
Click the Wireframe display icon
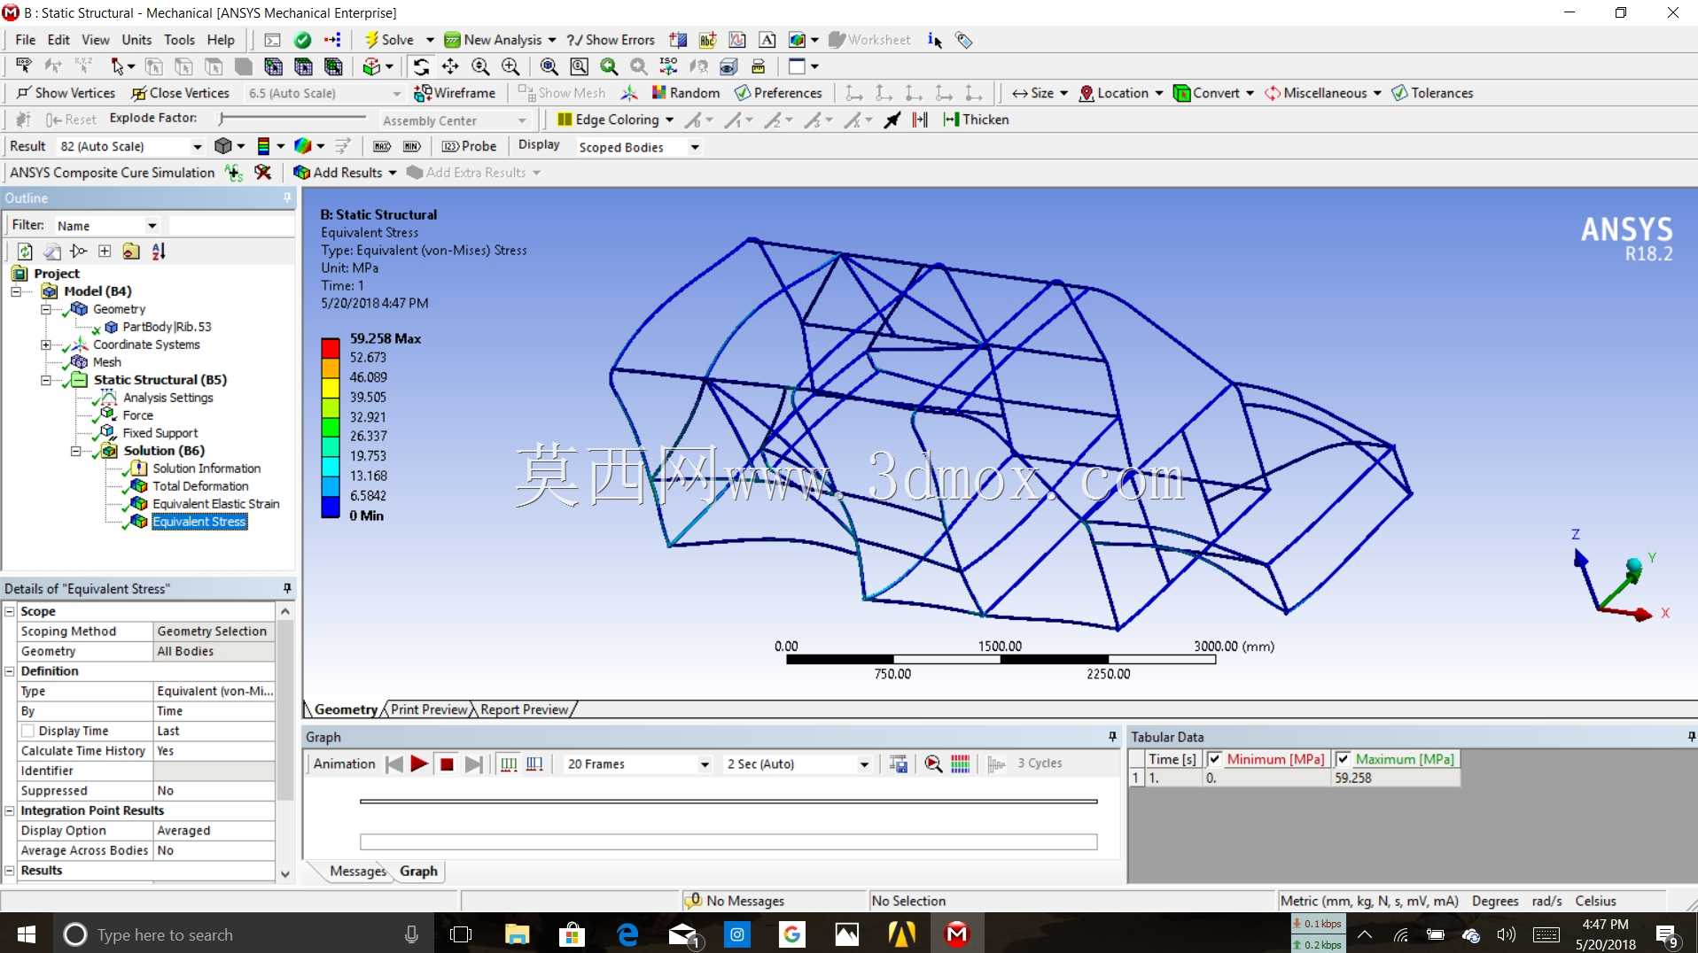[x=423, y=93]
